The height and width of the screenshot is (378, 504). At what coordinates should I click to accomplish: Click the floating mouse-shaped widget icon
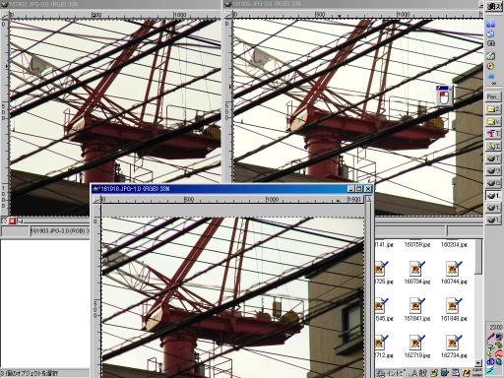(444, 95)
